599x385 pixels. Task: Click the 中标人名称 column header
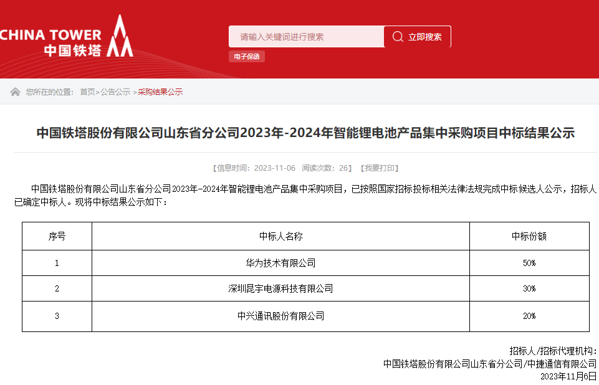(x=280, y=236)
